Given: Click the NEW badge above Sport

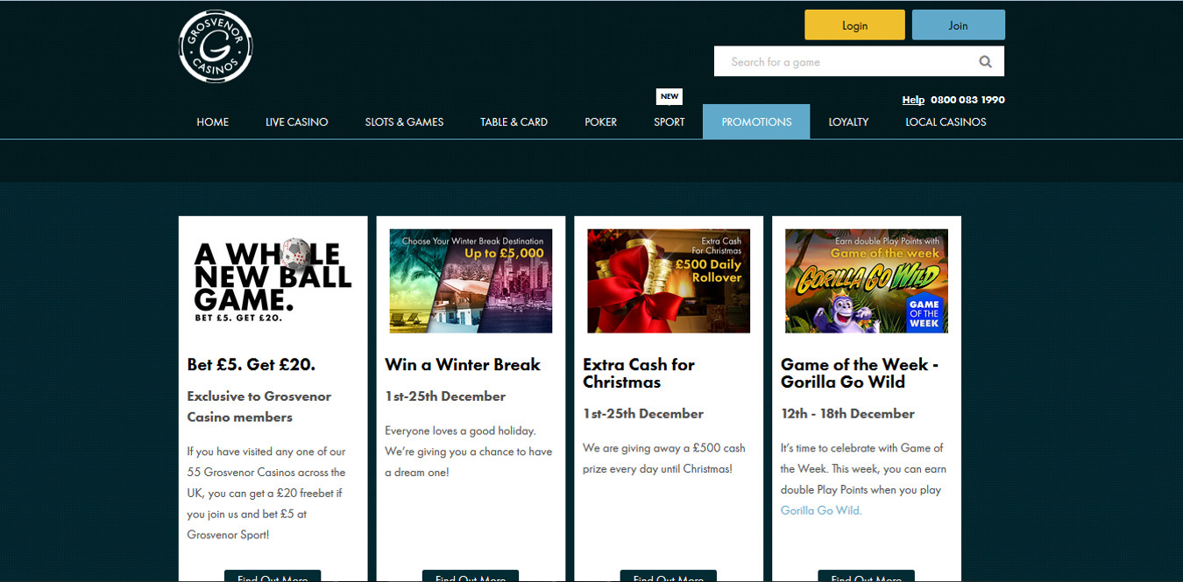Looking at the screenshot, I should pyautogui.click(x=669, y=96).
